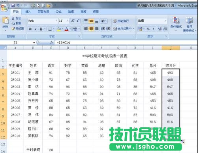Click the Undo icon in quick access toolbar

click(x=18, y=6)
